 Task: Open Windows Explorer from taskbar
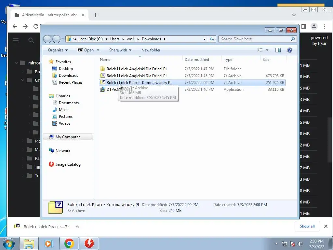point(29,243)
